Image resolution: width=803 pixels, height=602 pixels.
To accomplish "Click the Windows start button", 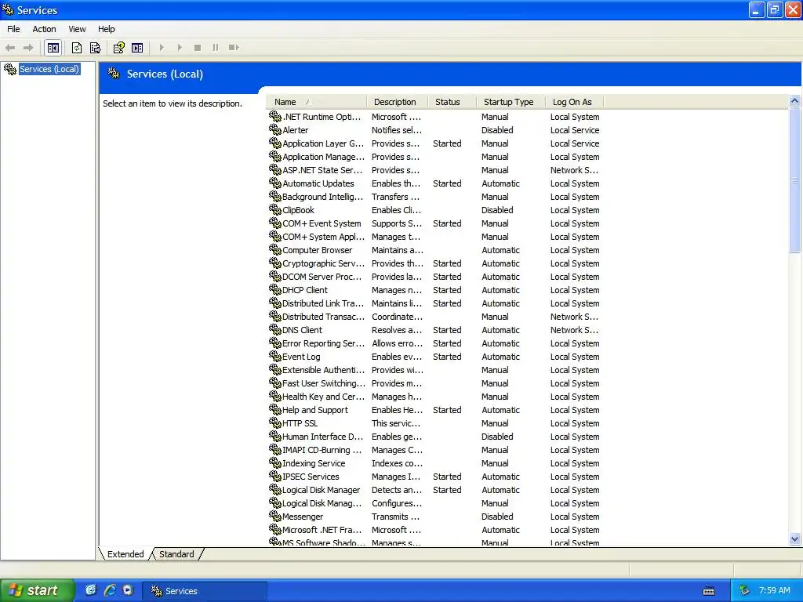I will coord(37,590).
